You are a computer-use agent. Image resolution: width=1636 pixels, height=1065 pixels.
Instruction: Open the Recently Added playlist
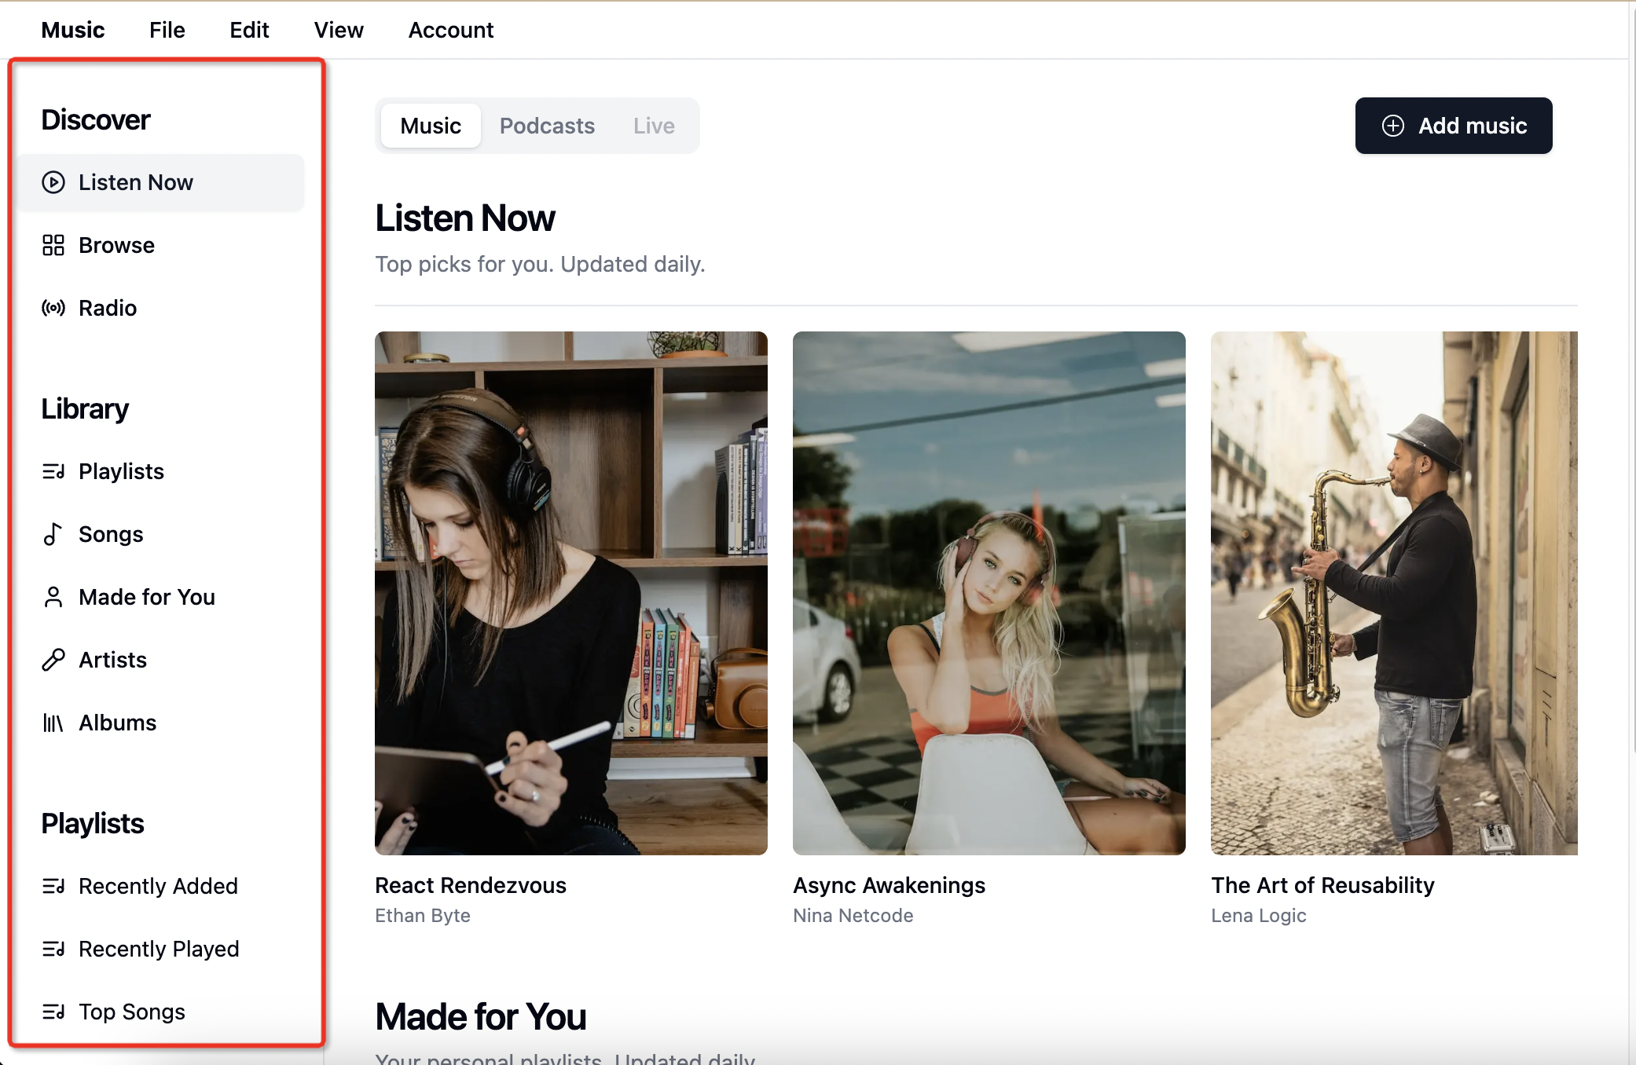click(x=157, y=886)
